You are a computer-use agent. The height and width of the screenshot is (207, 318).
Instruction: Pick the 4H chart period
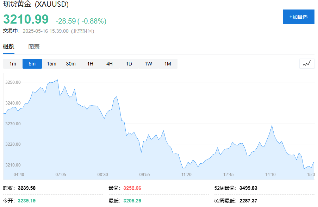(x=110, y=64)
